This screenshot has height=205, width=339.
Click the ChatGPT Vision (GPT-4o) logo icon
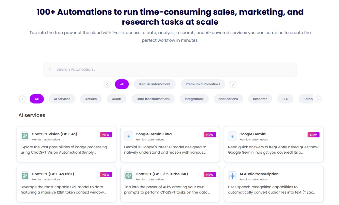[x=25, y=136]
